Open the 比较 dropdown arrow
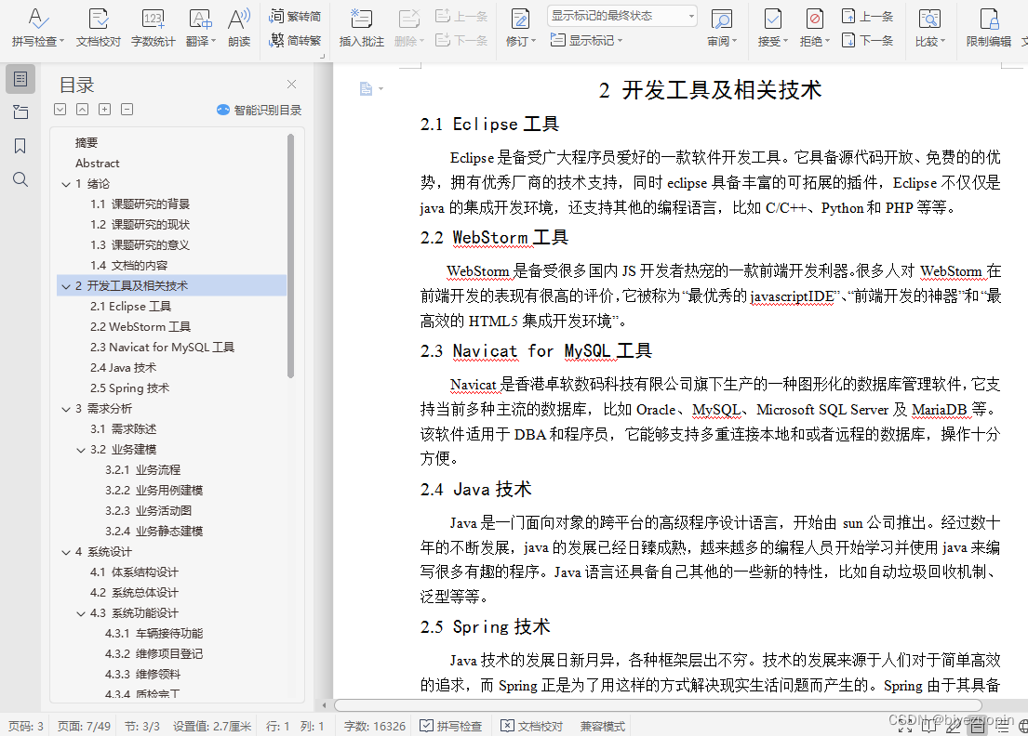The width and height of the screenshot is (1028, 736). click(x=942, y=41)
